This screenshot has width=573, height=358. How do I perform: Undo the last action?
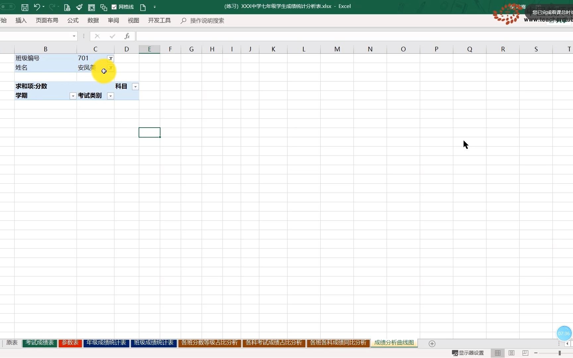36,7
